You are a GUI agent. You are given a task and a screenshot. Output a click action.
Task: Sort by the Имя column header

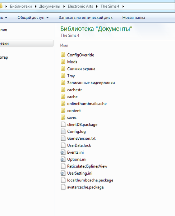pos(64,45)
